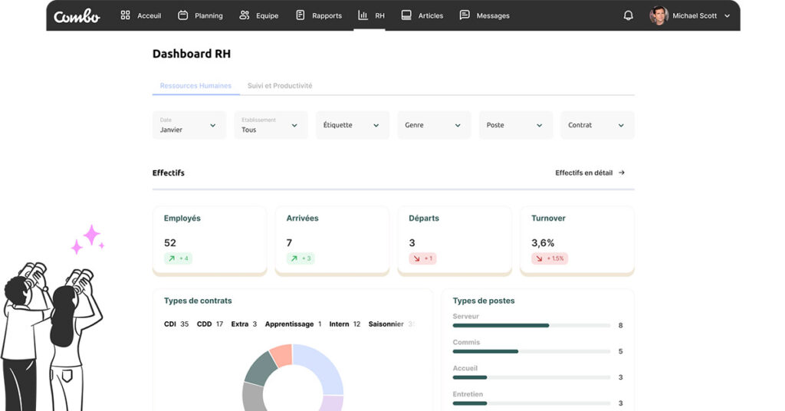Expand the Étiquette filter dropdown
This screenshot has height=411, width=785.
pos(353,125)
